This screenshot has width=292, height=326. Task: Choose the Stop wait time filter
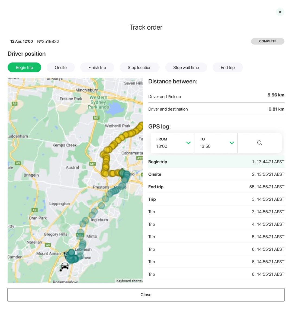click(x=186, y=68)
